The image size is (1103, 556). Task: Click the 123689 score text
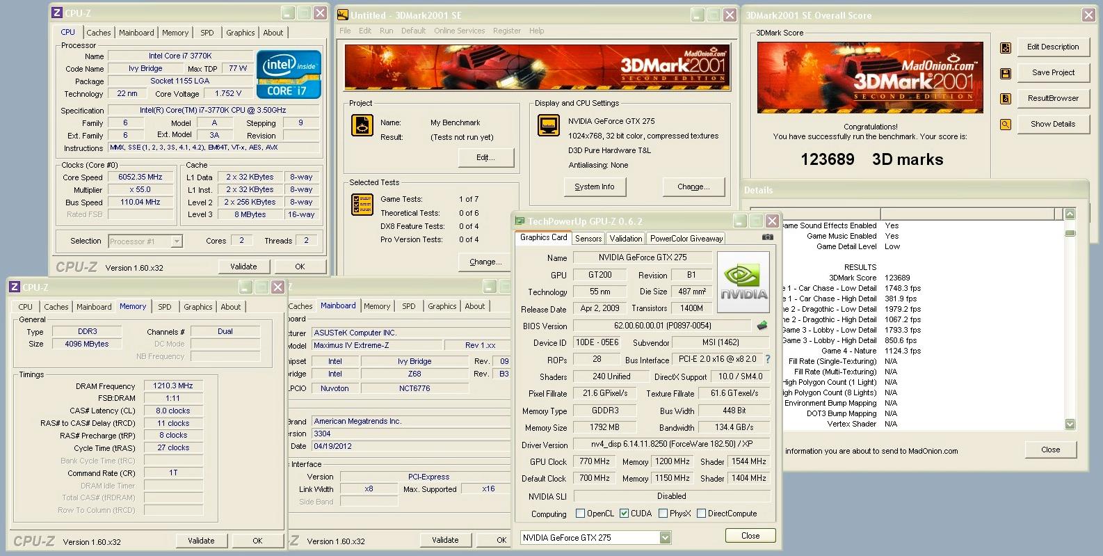tap(827, 159)
